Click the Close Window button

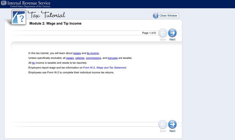pyautogui.click(x=166, y=16)
